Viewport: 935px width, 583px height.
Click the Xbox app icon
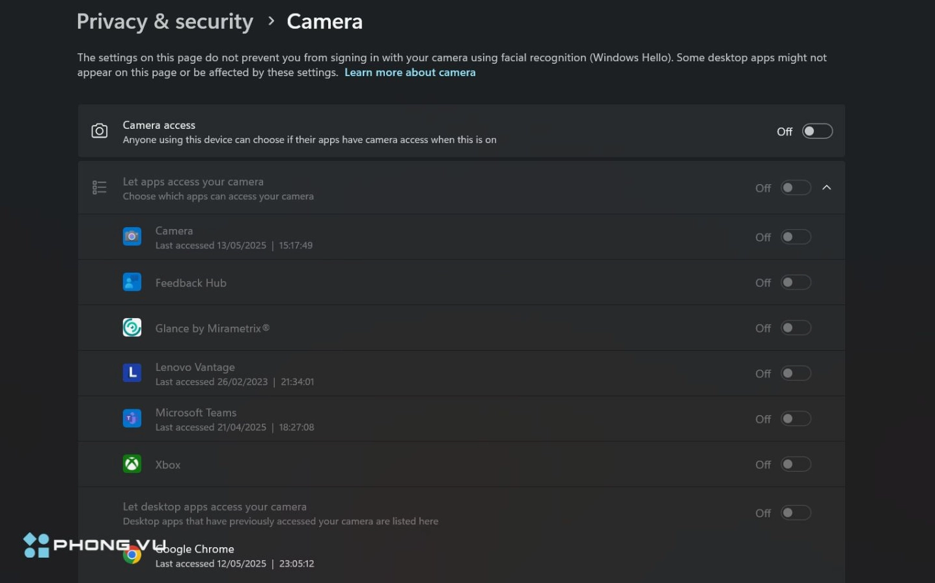coord(132,464)
